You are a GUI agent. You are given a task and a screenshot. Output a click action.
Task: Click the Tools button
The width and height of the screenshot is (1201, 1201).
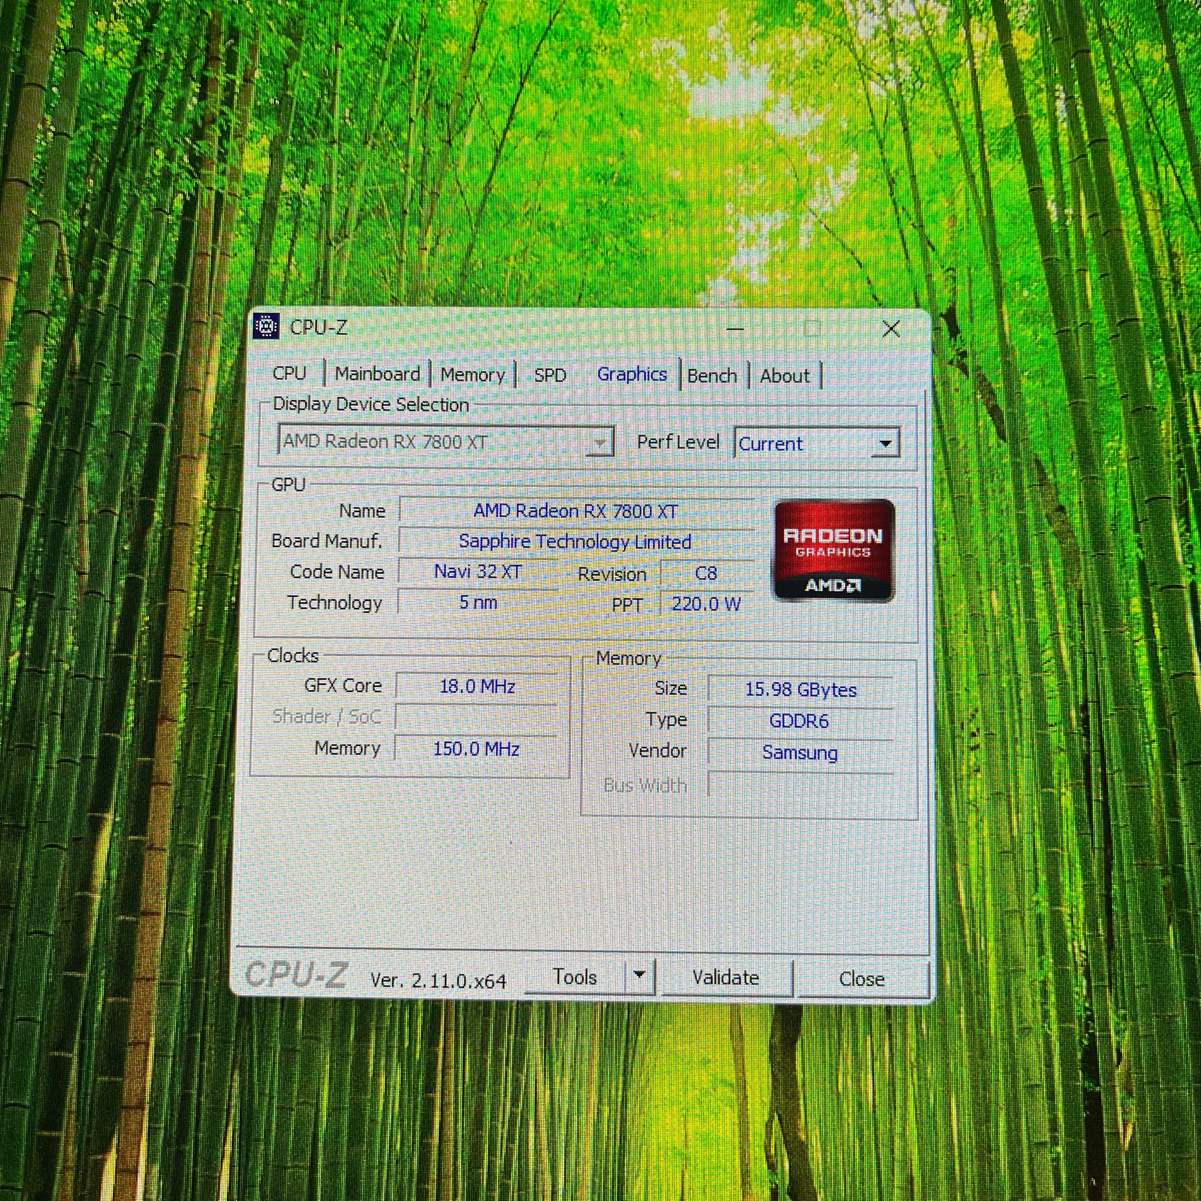coord(574,978)
